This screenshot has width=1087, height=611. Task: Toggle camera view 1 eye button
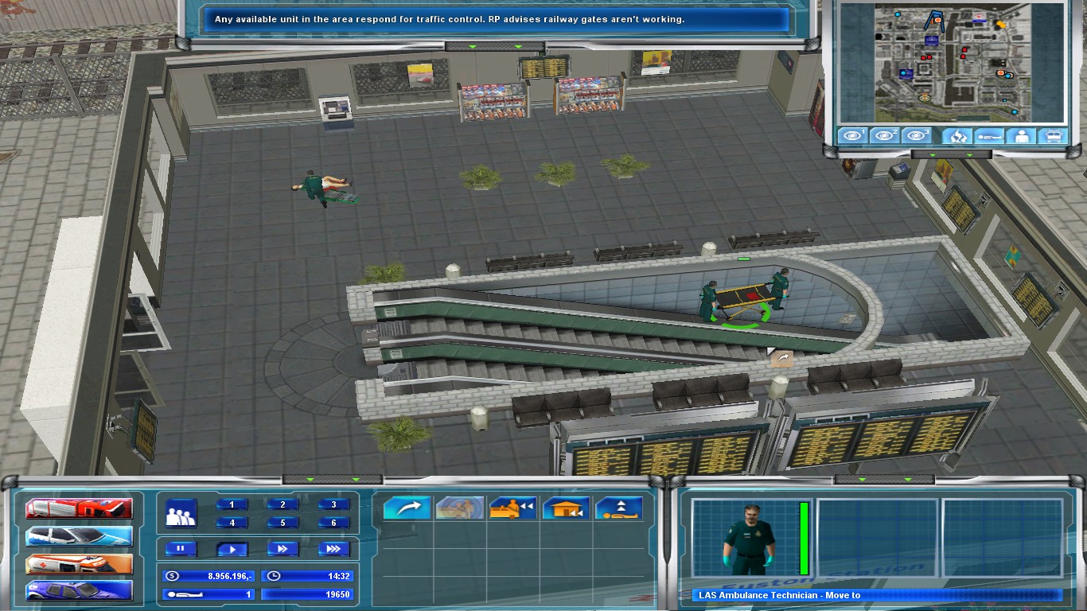coord(853,136)
